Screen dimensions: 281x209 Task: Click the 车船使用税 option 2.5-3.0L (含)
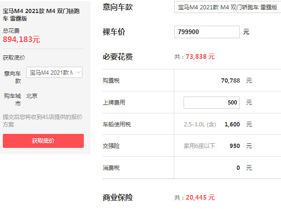pyautogui.click(x=200, y=125)
